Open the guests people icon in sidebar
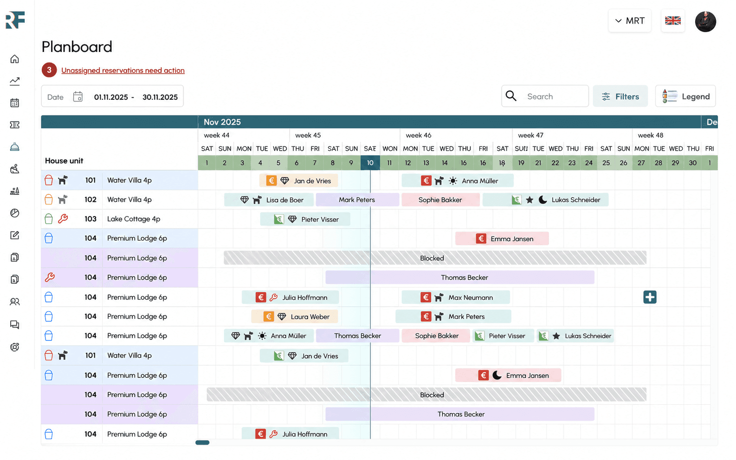736x460 pixels. point(15,302)
